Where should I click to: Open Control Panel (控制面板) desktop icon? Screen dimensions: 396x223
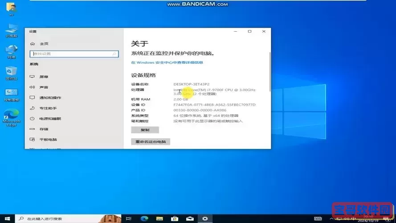[x=12, y=95]
